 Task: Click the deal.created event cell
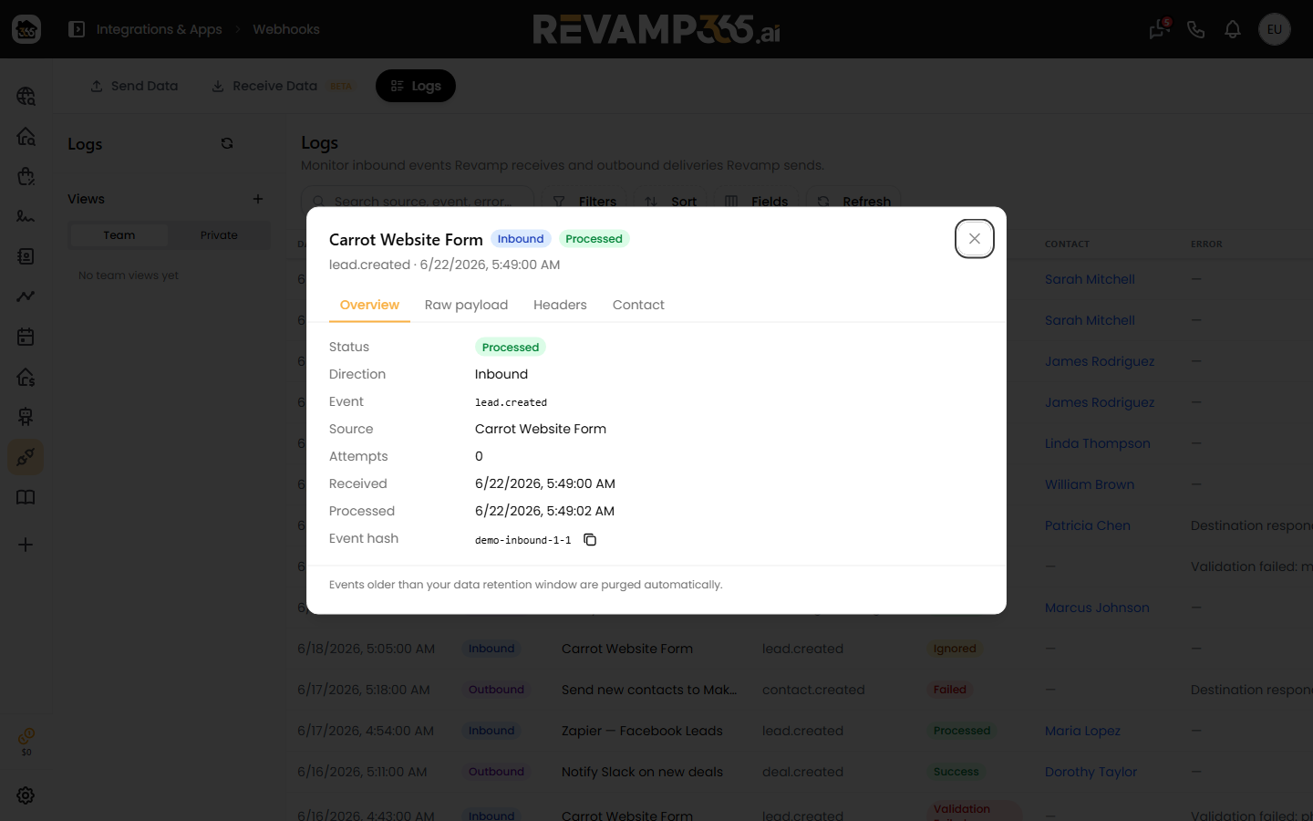pos(802,772)
